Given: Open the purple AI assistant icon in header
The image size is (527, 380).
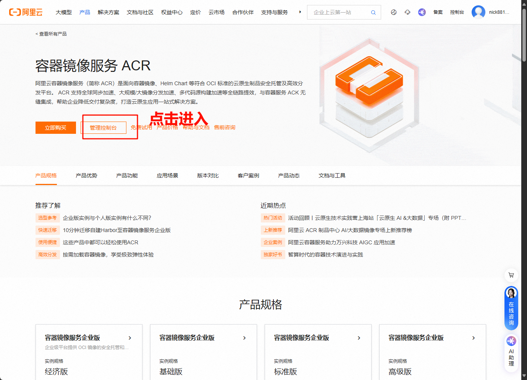Looking at the screenshot, I should 422,12.
